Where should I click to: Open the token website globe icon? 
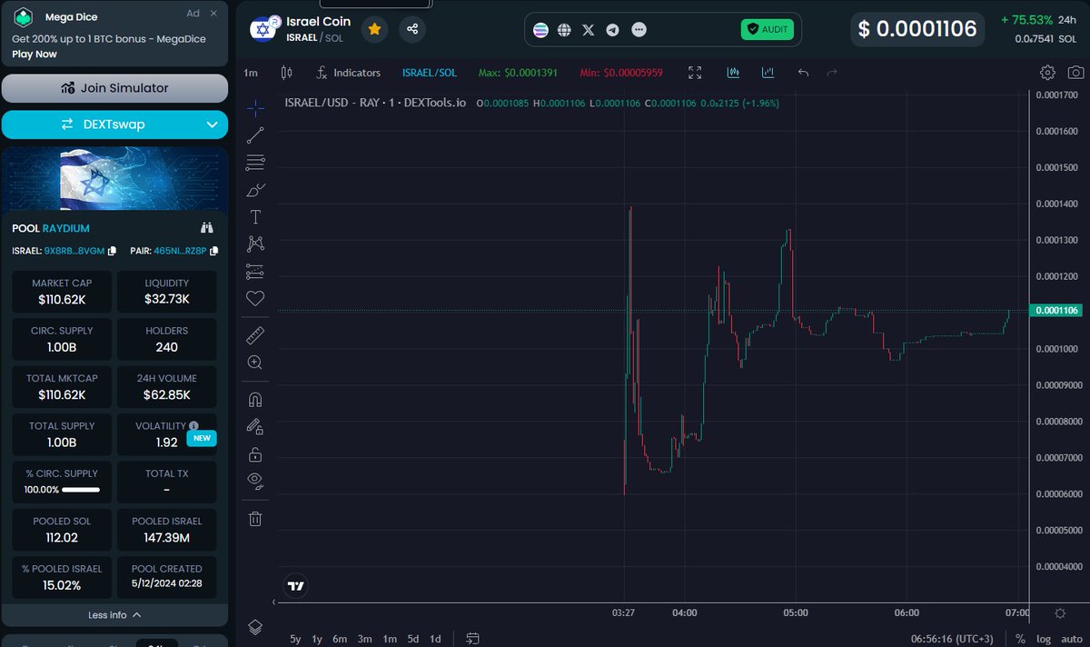pyautogui.click(x=564, y=30)
